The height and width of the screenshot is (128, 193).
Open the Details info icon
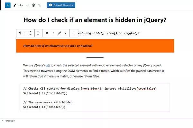(33, 5)
